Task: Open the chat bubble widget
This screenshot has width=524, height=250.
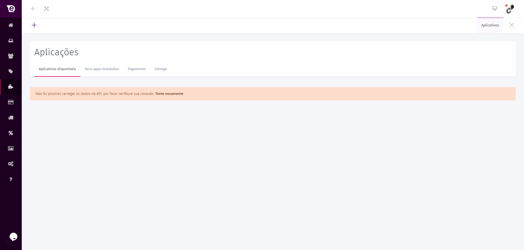Action: click(x=13, y=237)
